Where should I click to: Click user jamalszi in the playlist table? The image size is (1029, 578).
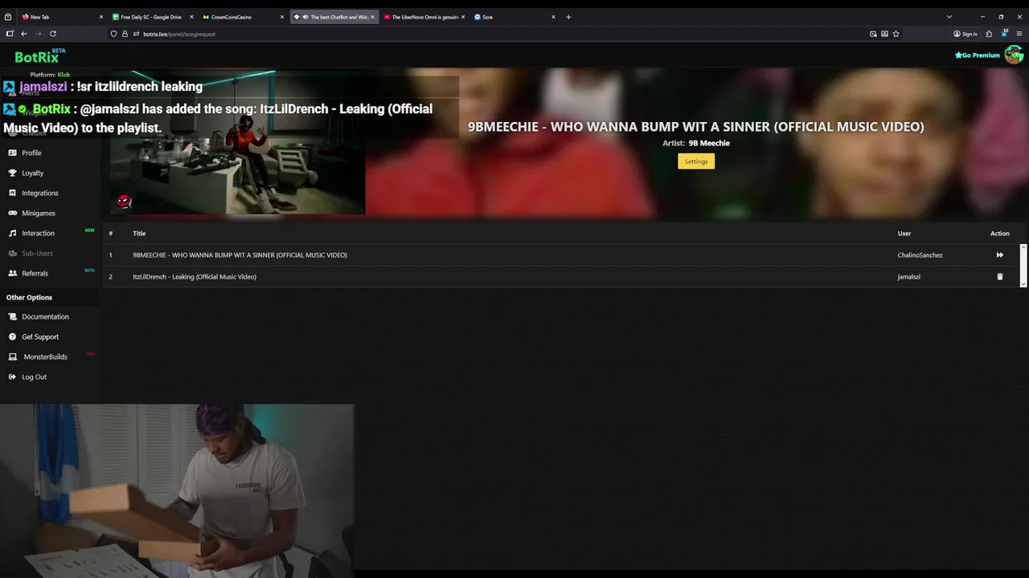[908, 276]
